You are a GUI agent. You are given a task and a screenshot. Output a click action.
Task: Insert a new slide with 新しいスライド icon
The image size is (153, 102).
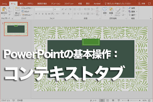[17, 9]
